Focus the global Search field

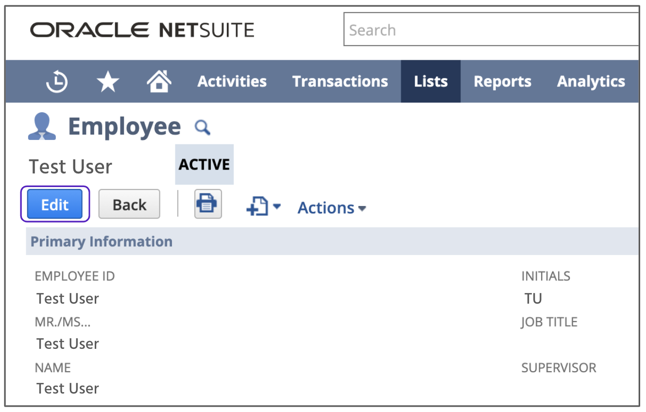491,30
